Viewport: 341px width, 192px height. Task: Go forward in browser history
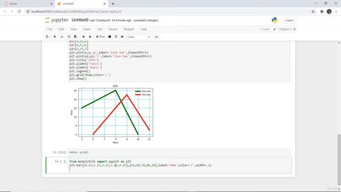[x=12, y=12]
